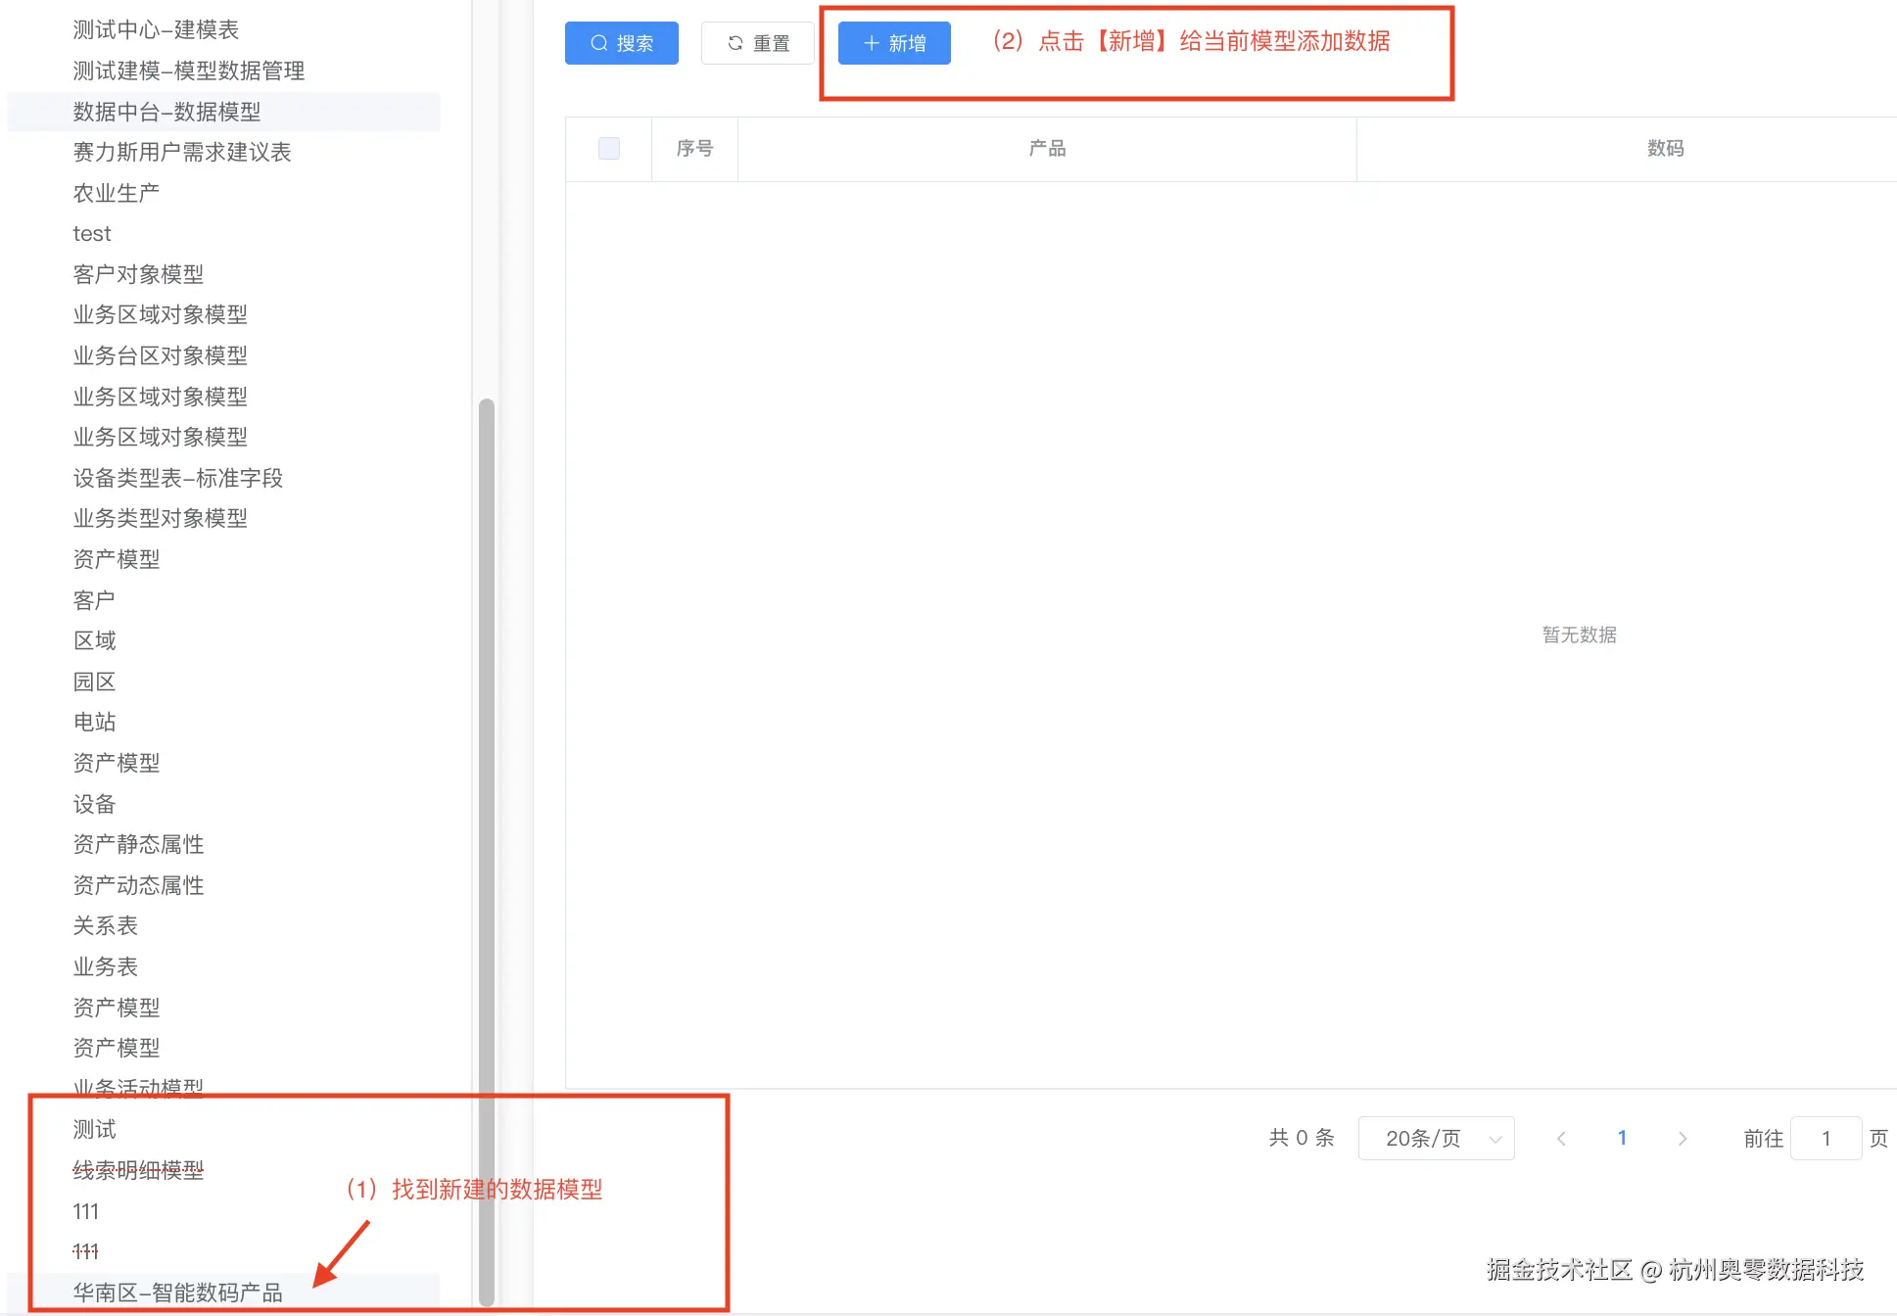The image size is (1897, 1316).
Task: Click the 产品 column header
Action: coord(1047,148)
